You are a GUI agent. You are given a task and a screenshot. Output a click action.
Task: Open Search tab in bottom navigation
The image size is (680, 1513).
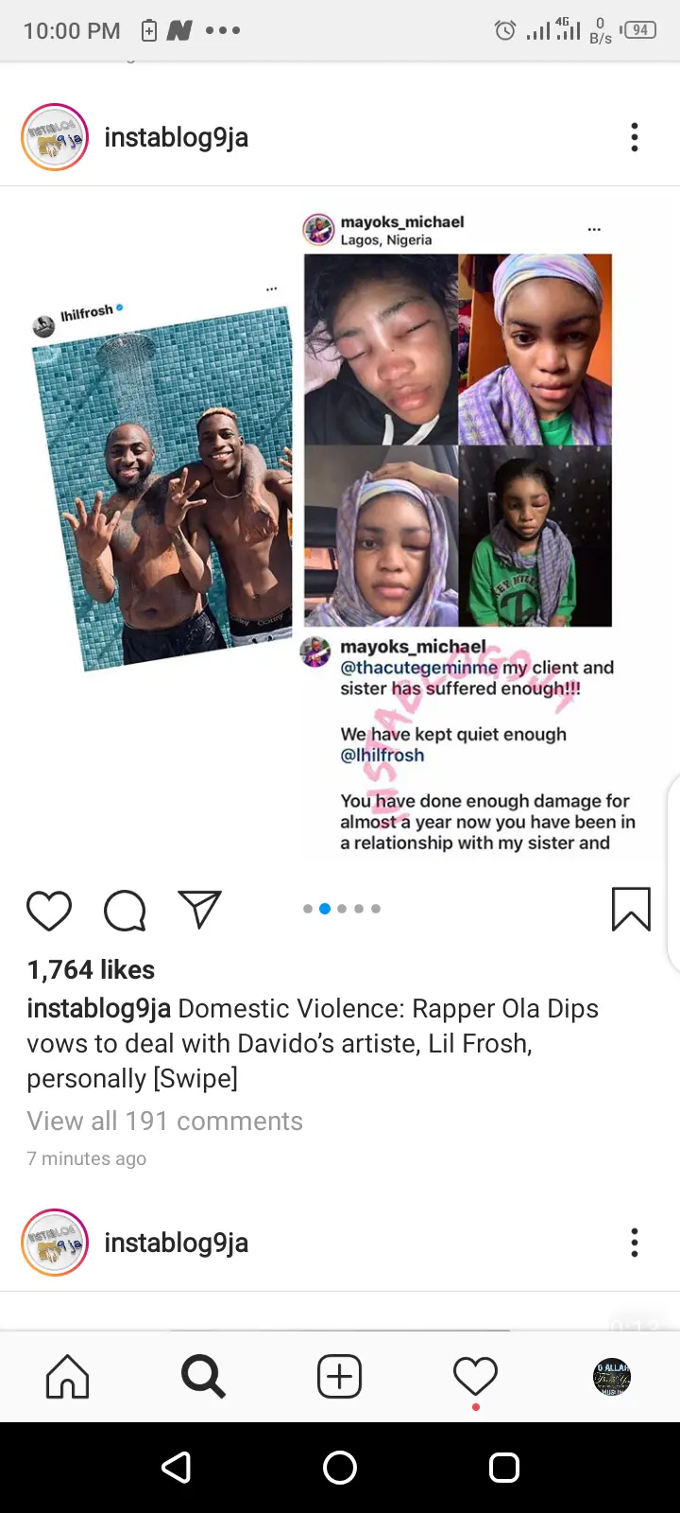[203, 1376]
